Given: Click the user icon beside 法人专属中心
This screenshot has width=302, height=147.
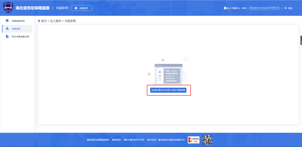Looking at the screenshot, I should click(x=225, y=8).
